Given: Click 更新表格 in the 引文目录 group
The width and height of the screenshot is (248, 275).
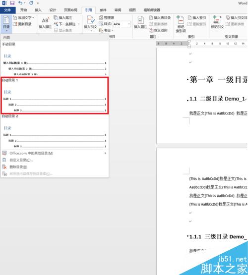Looking at the screenshot, I should 235,24.
